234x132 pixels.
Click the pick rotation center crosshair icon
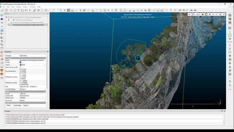click(x=2, y=26)
